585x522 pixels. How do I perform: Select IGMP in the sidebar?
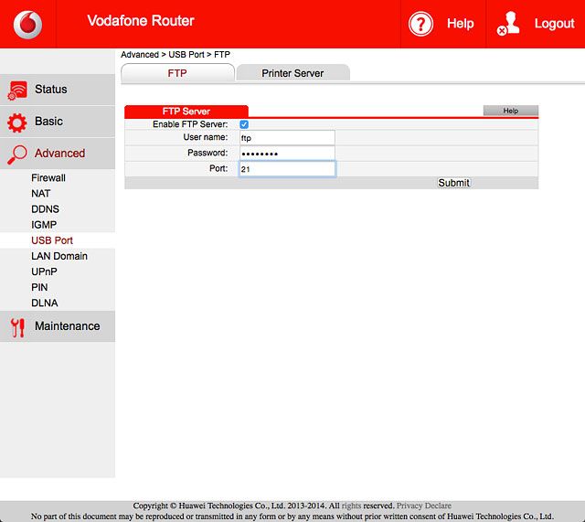(44, 225)
